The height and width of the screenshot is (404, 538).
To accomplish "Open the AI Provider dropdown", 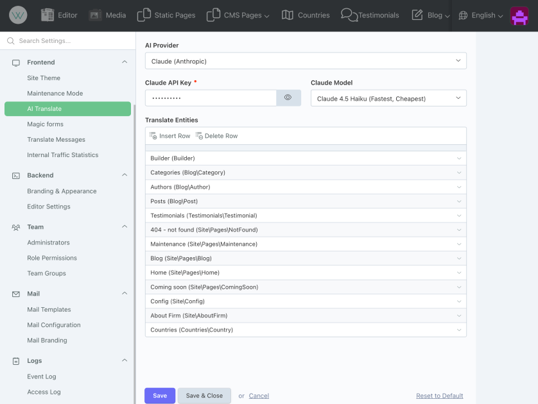I will point(306,61).
